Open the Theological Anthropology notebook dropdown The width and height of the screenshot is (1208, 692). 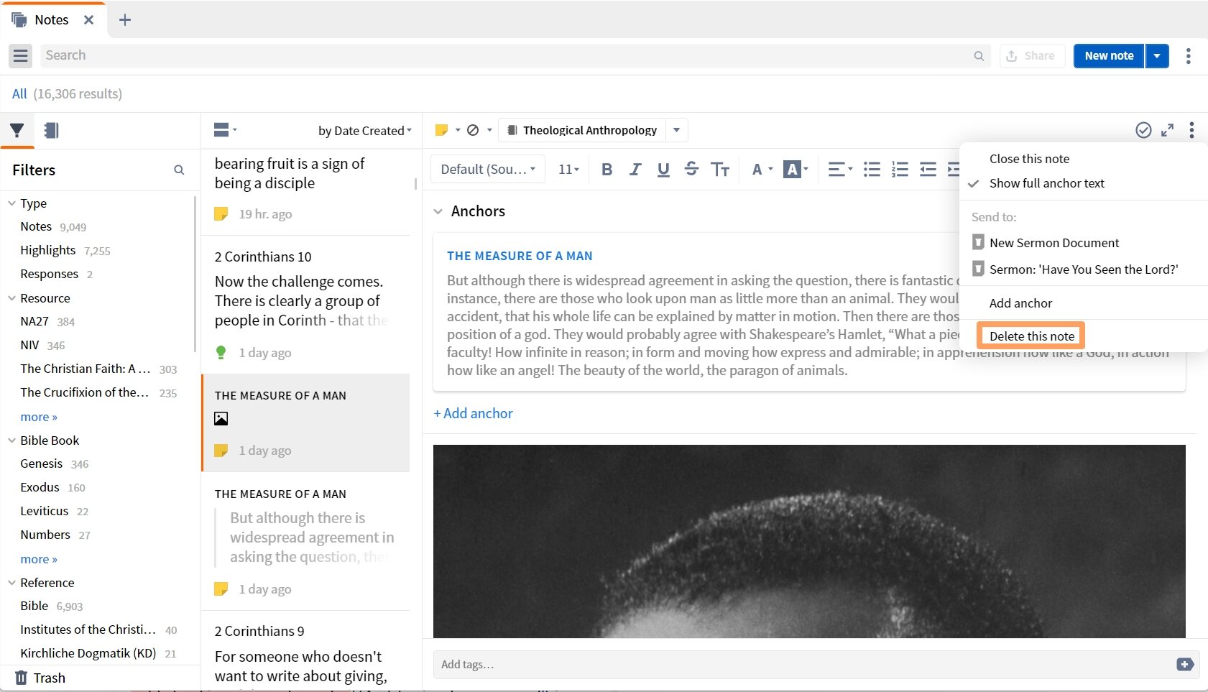[676, 130]
